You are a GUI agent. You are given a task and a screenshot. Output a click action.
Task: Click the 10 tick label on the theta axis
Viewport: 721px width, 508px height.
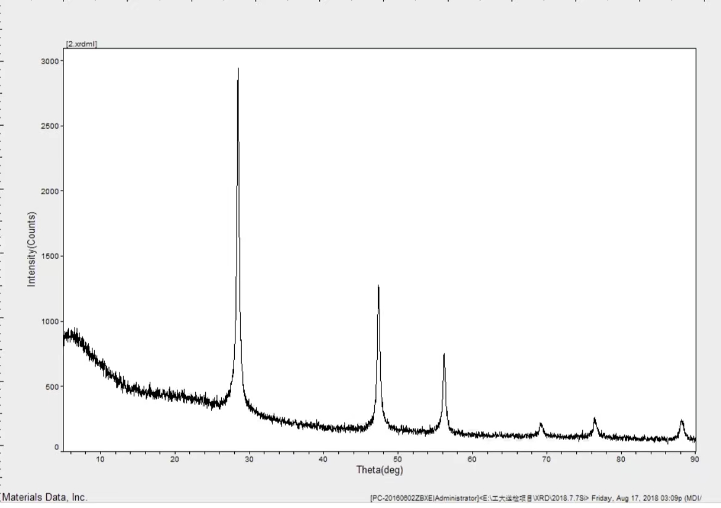pos(100,459)
